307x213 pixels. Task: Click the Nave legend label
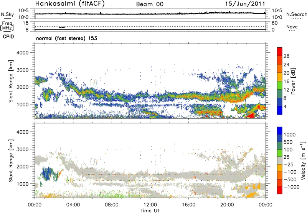tap(292, 27)
